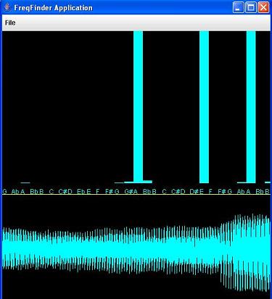Select the G# note label on the axis

tap(128, 192)
